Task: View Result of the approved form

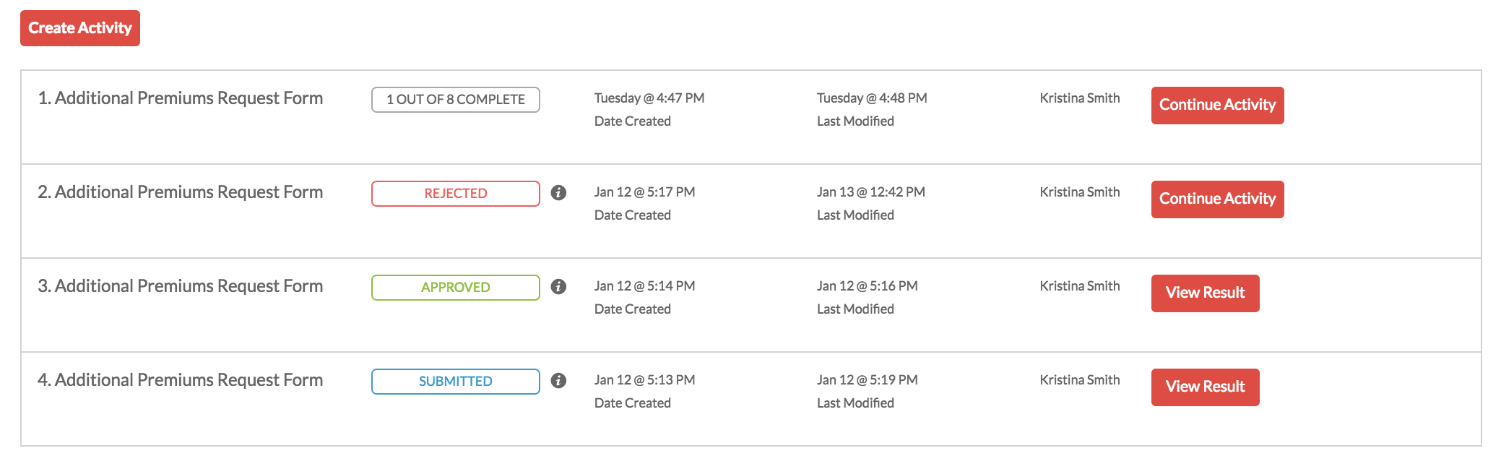Action: [1205, 293]
